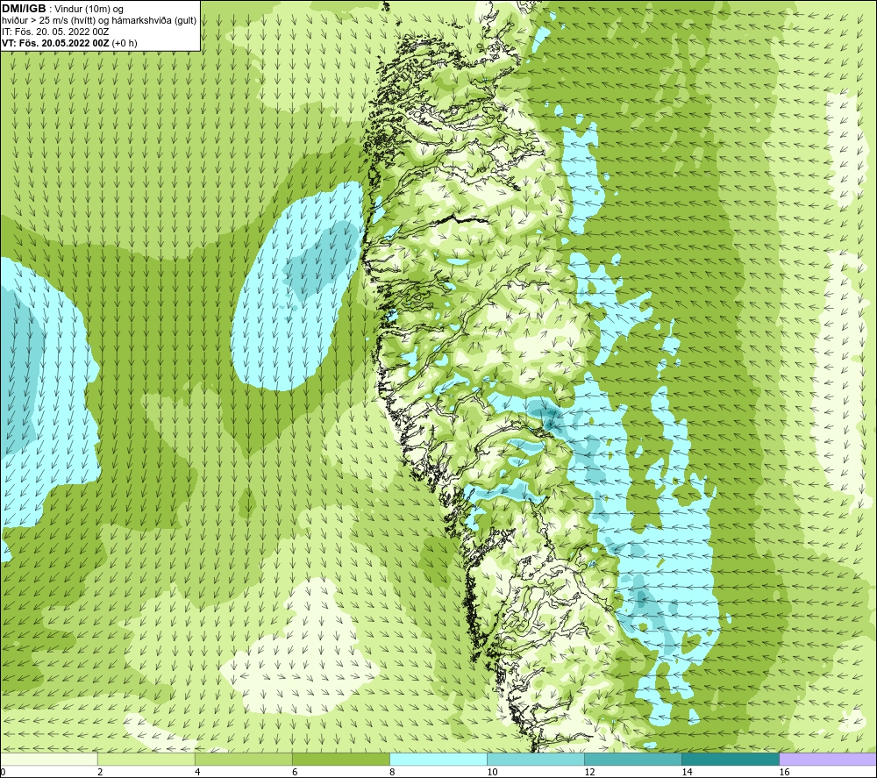Click the legend value label '4'
Screen dimensions: 877x778
point(196,772)
